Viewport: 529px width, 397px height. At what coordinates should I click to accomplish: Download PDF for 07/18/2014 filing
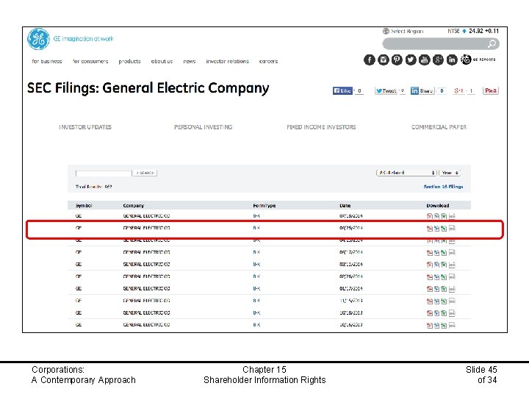[x=430, y=216]
